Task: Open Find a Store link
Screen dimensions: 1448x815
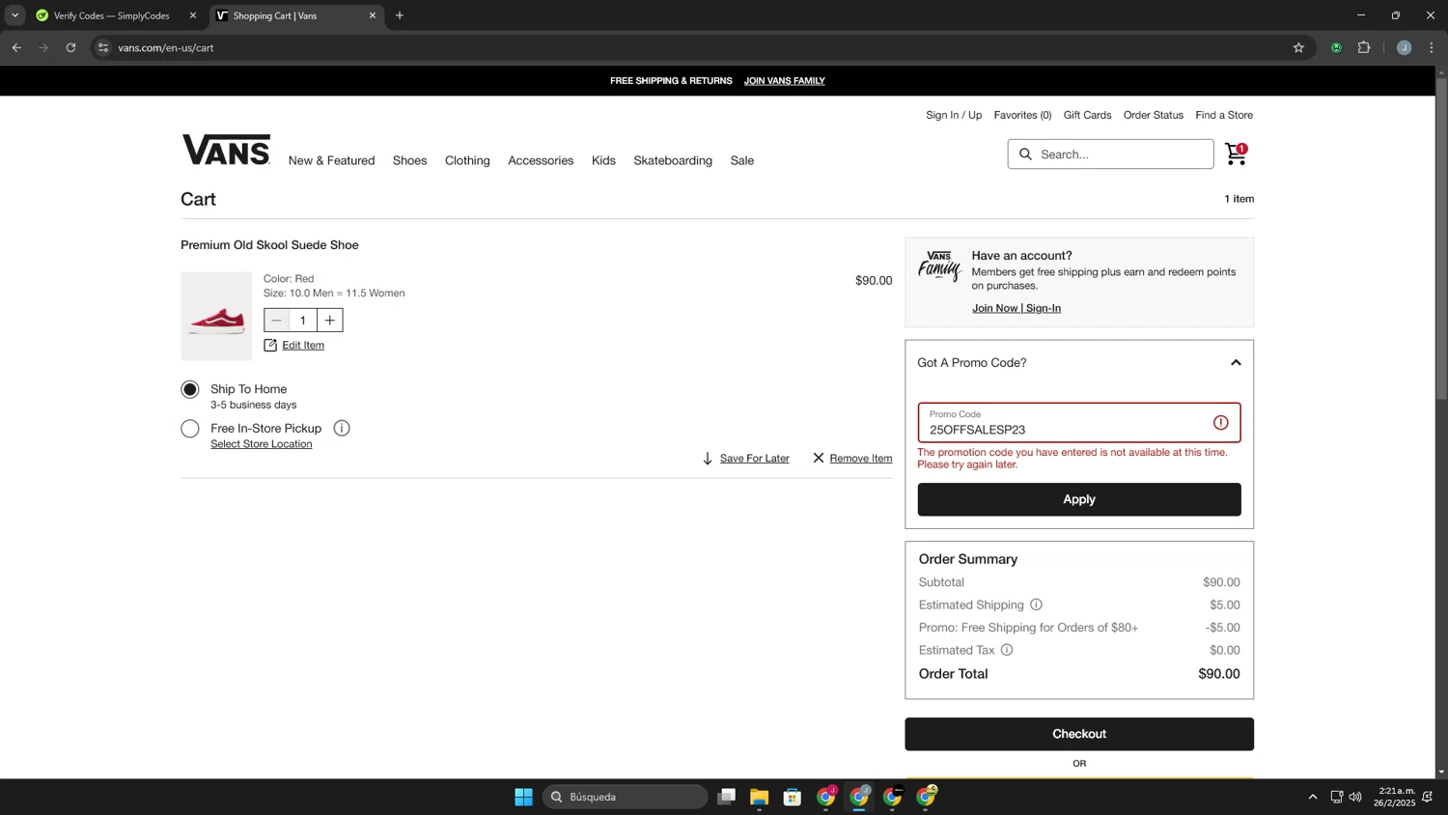Action: 1224,115
